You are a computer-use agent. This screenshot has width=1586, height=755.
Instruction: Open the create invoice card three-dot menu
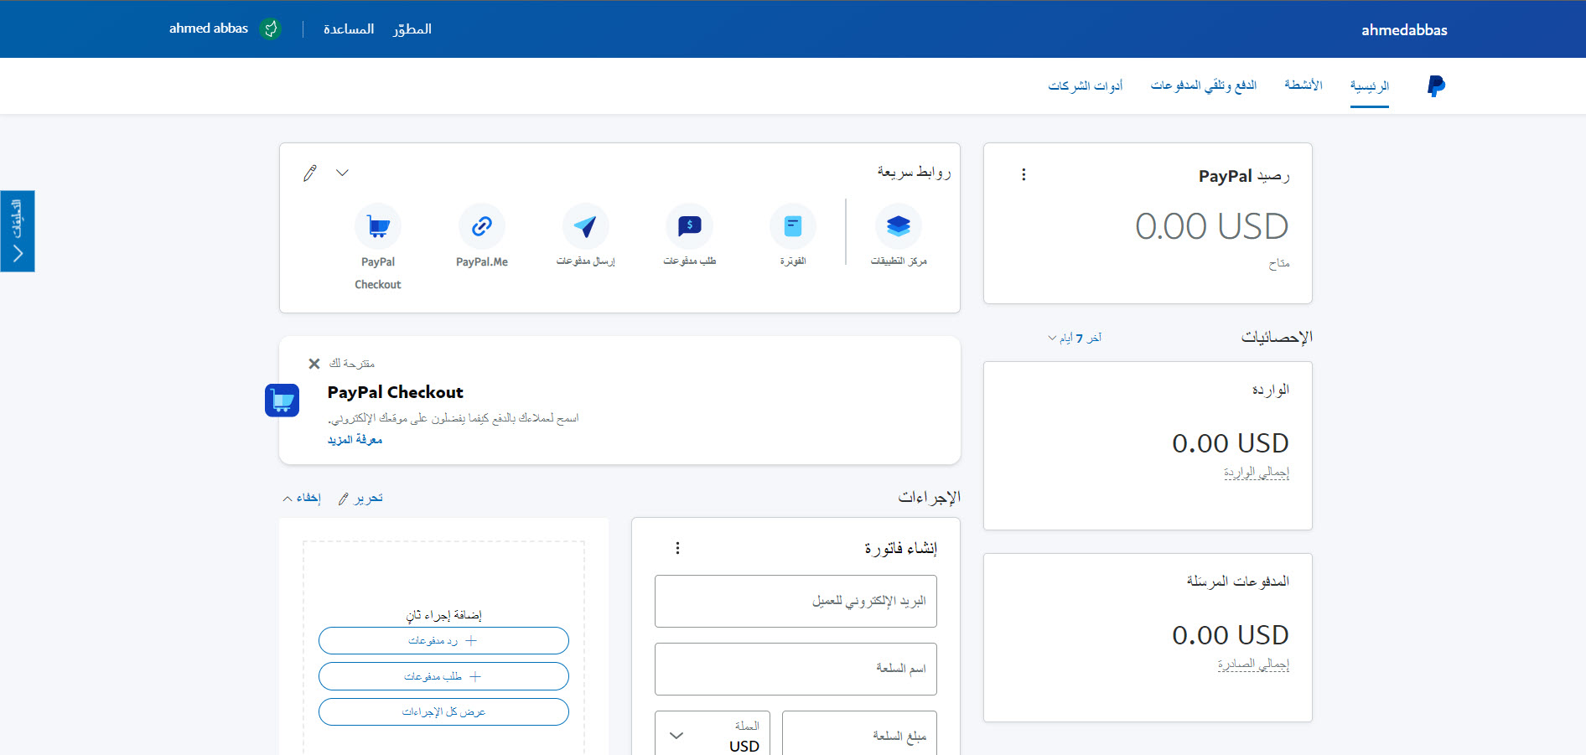(x=677, y=548)
